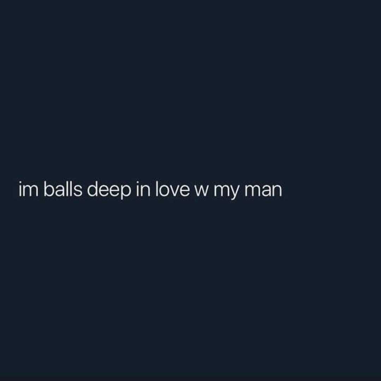Image resolution: width=381 pixels, height=381 pixels.
Task: Select the word "balls"
Action: click(x=63, y=189)
